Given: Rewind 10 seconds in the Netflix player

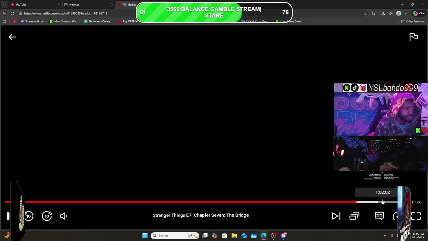Looking at the screenshot, I should point(29,216).
